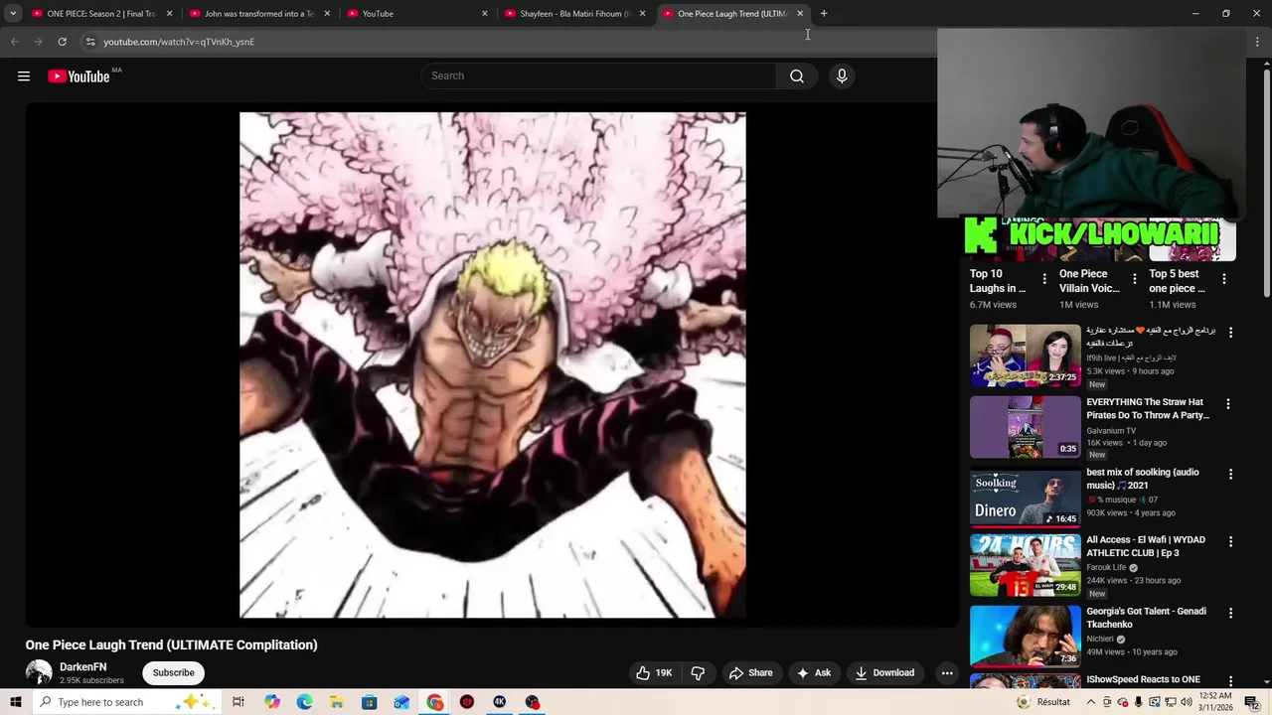Open options for One Piece Villain Voice video
Image resolution: width=1272 pixels, height=715 pixels.
pyautogui.click(x=1134, y=279)
